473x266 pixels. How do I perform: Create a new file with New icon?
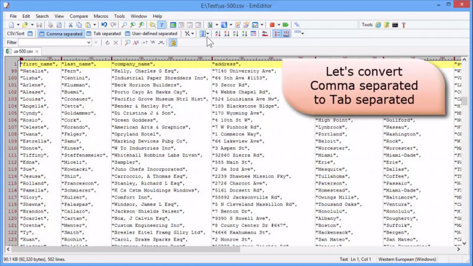point(11,25)
